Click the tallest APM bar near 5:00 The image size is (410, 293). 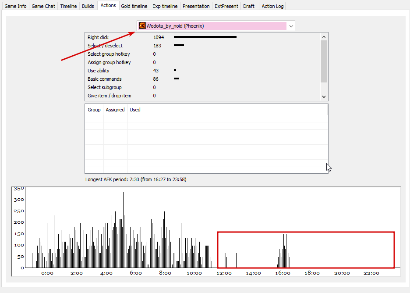pyautogui.click(x=123, y=230)
